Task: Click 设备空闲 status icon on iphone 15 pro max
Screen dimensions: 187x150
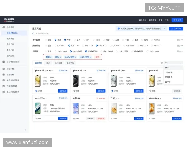Action: 60,71
